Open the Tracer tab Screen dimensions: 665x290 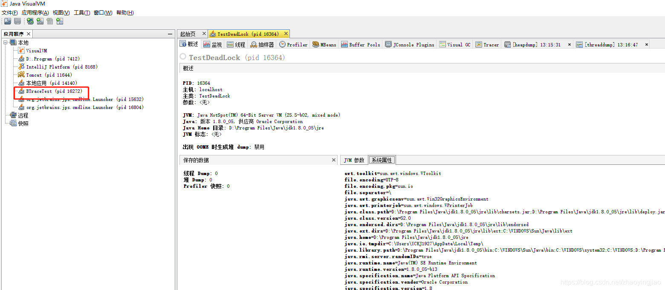click(487, 44)
